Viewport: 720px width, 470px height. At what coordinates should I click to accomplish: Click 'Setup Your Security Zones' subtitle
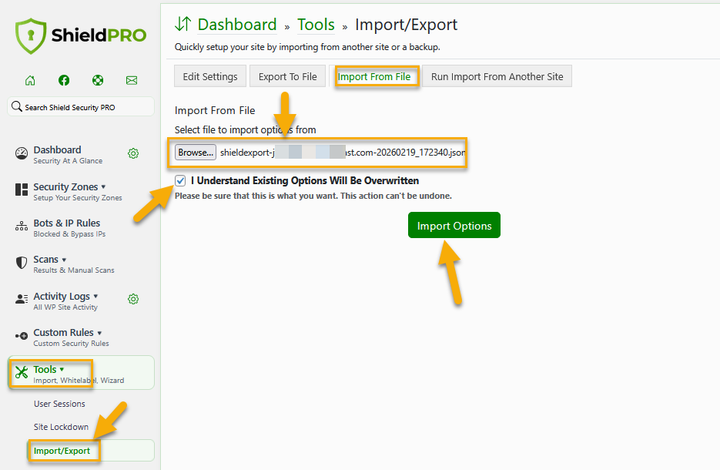pos(78,197)
